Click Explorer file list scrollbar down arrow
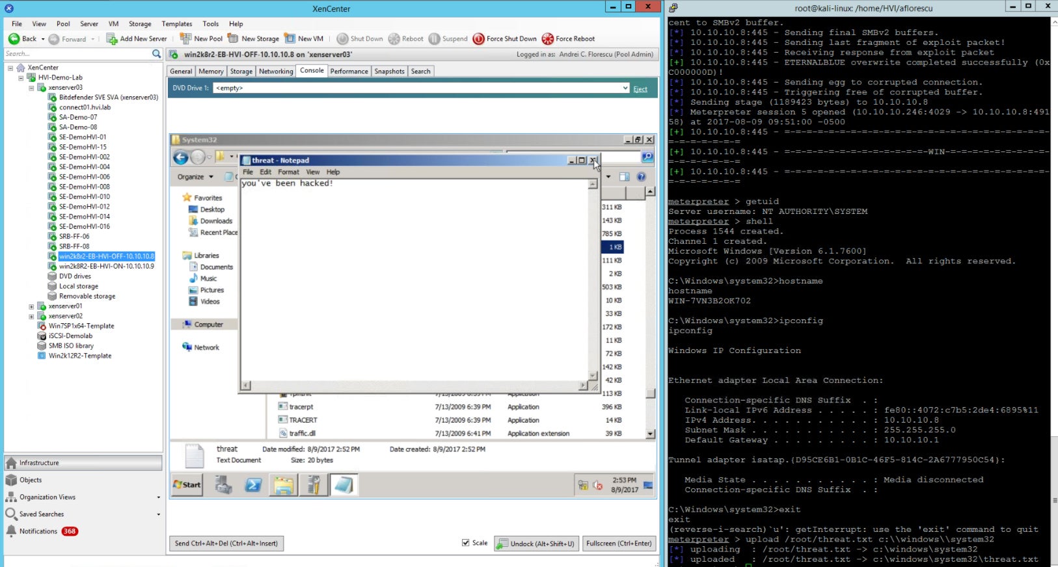This screenshot has width=1058, height=567. (650, 434)
